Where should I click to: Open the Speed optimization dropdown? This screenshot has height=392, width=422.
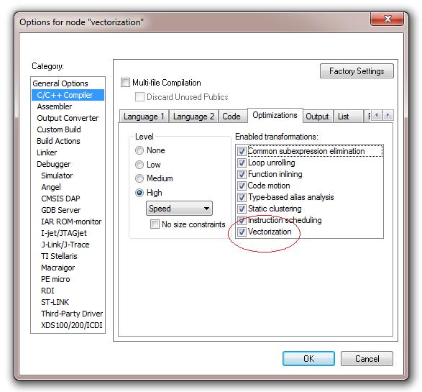179,209
